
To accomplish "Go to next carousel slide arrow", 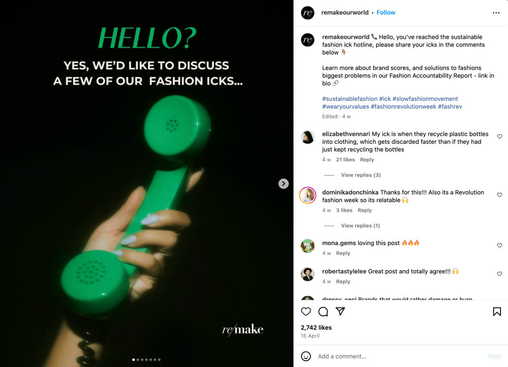I will point(283,183).
